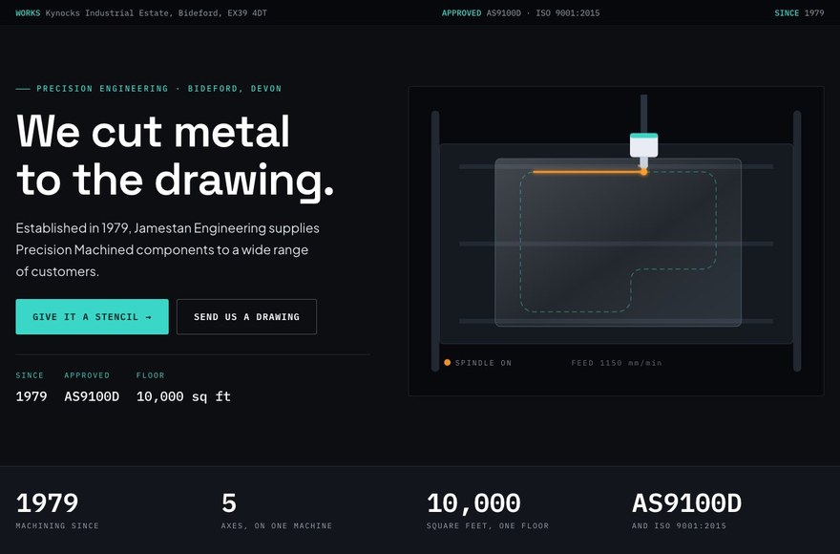This screenshot has height=554, width=840.
Task: Click 'AND ISO 9001:2015' caption
Action: [679, 526]
